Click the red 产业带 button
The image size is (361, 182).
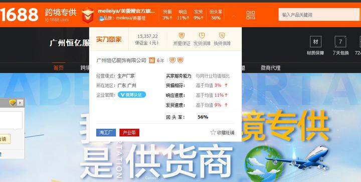click(x=129, y=132)
